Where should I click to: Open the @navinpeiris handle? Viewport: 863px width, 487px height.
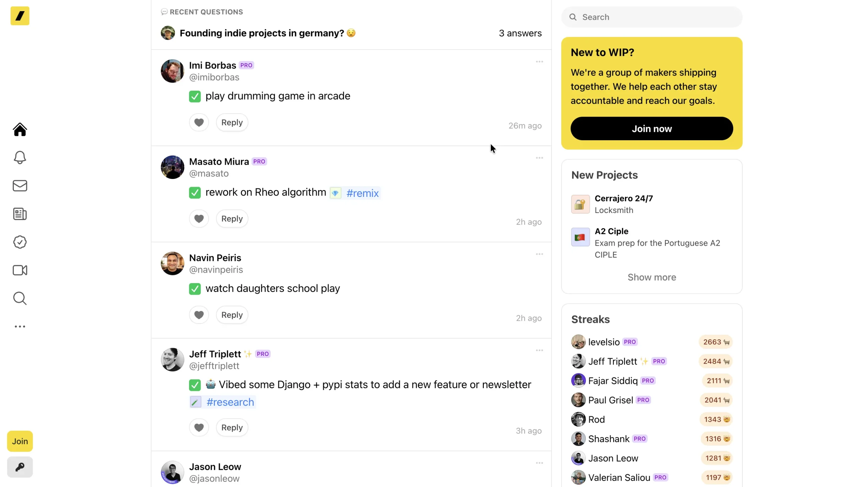216,270
